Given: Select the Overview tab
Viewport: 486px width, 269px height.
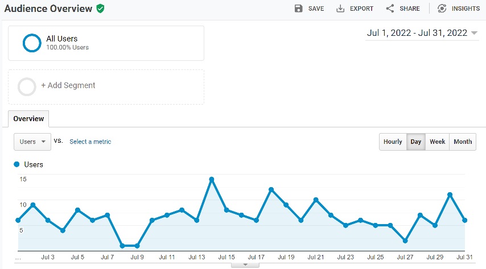Looking at the screenshot, I should pyautogui.click(x=28, y=119).
